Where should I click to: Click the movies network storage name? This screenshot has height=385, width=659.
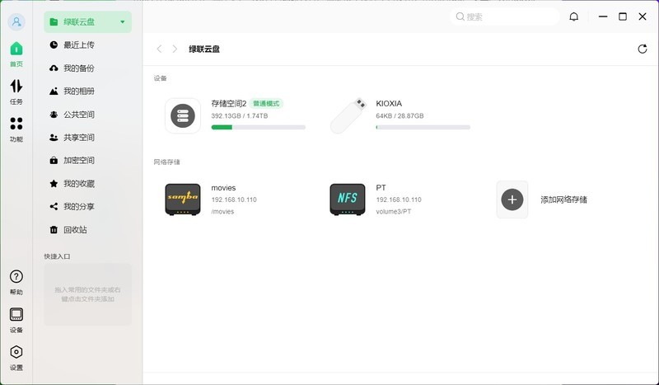click(223, 188)
